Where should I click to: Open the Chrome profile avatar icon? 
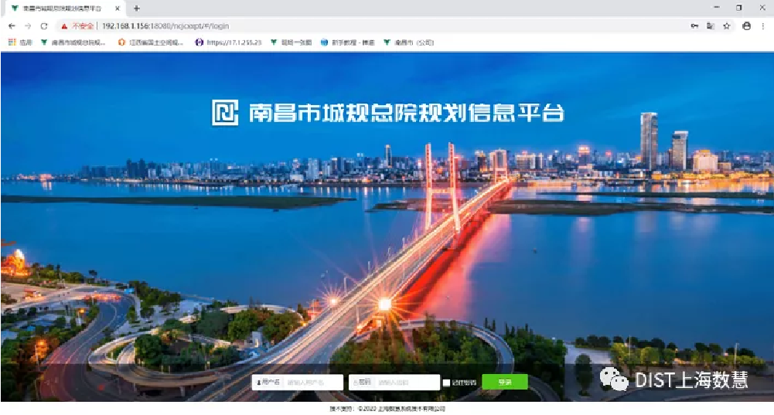746,26
